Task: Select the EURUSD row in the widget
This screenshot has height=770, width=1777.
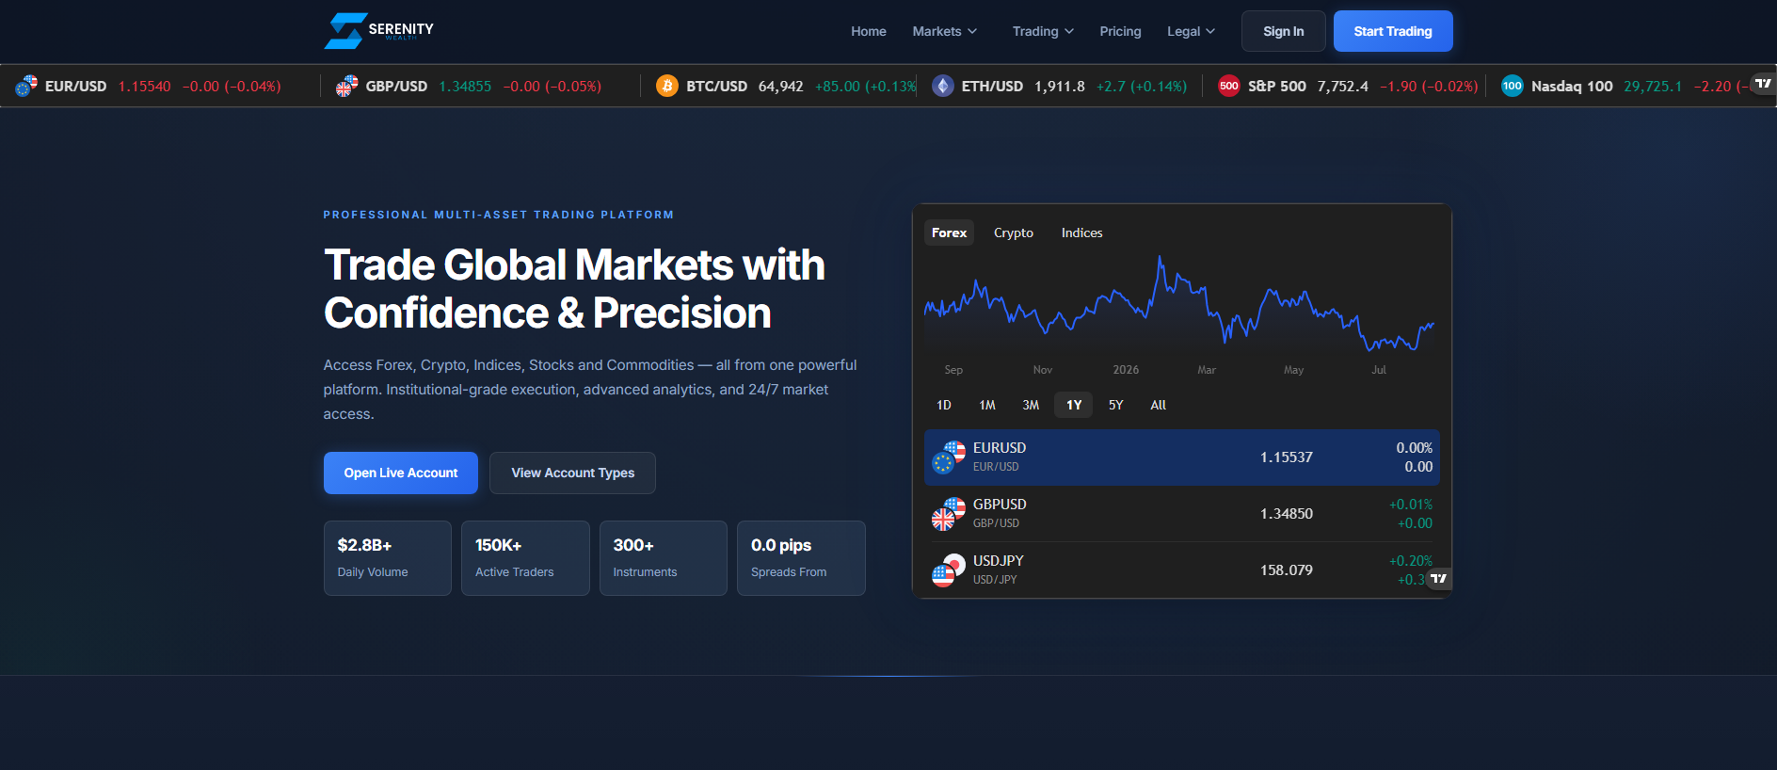Action: (x=1182, y=457)
